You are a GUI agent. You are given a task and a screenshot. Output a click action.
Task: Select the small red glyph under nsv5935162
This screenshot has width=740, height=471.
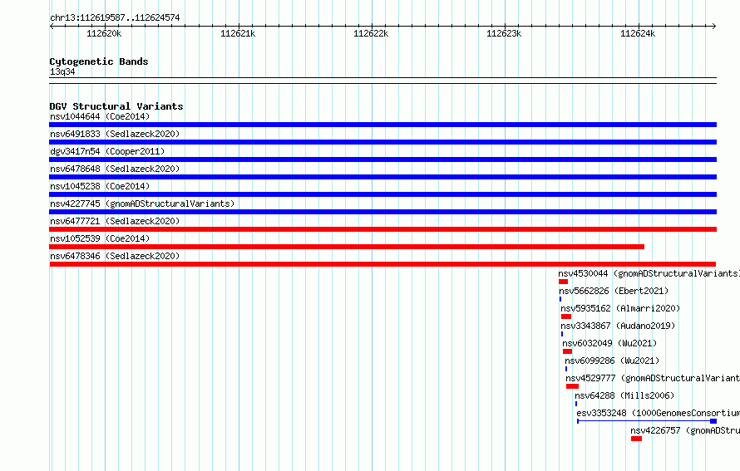(566, 316)
